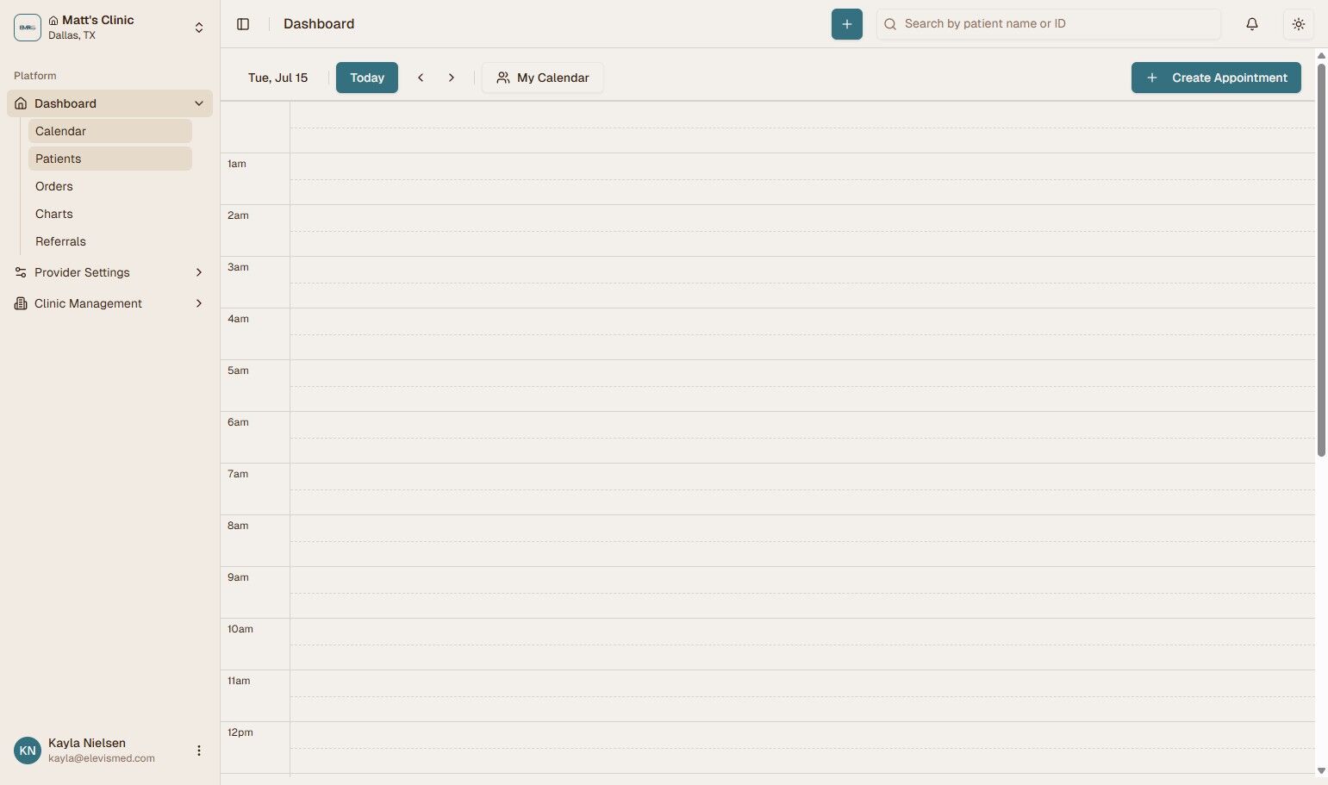Click the calendar vertical scrollbar thumb
Viewport: 1328px width, 785px height.
(x=1321, y=259)
